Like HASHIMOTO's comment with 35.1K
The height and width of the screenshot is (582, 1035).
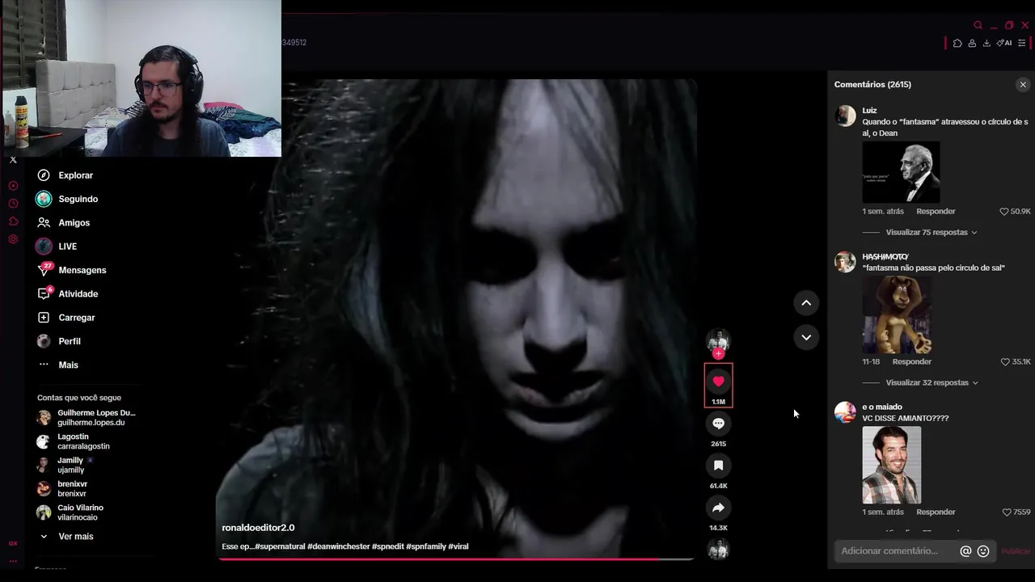coord(1005,361)
